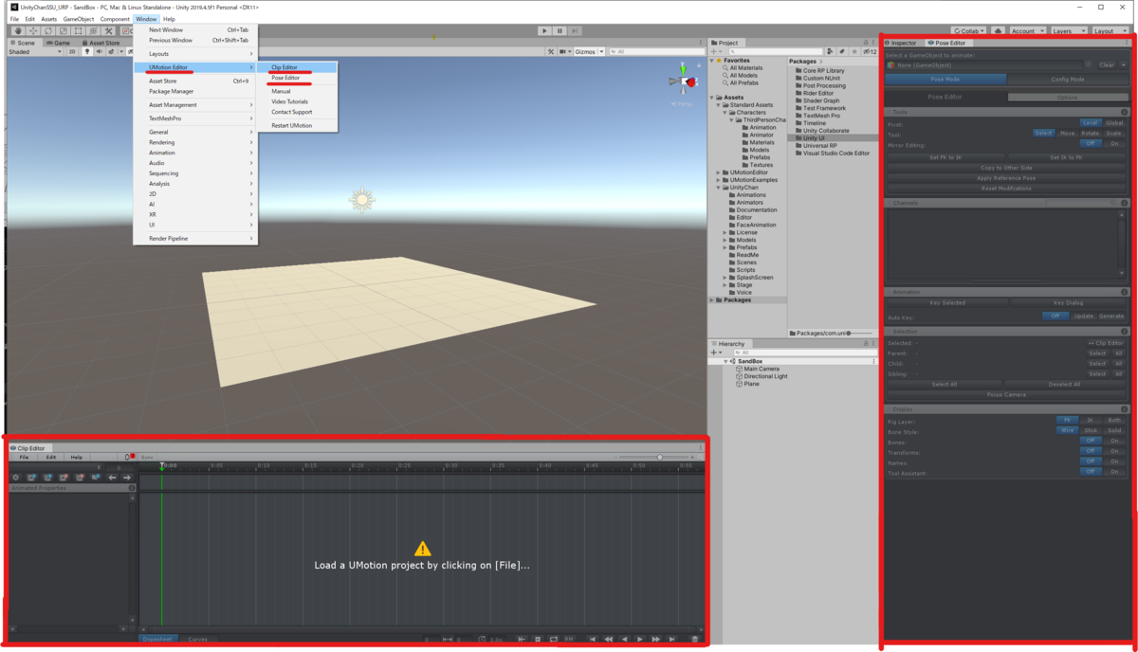Screen dimensions: 1138x652
Task: Select the Move tool in toolbar
Action: 33,31
